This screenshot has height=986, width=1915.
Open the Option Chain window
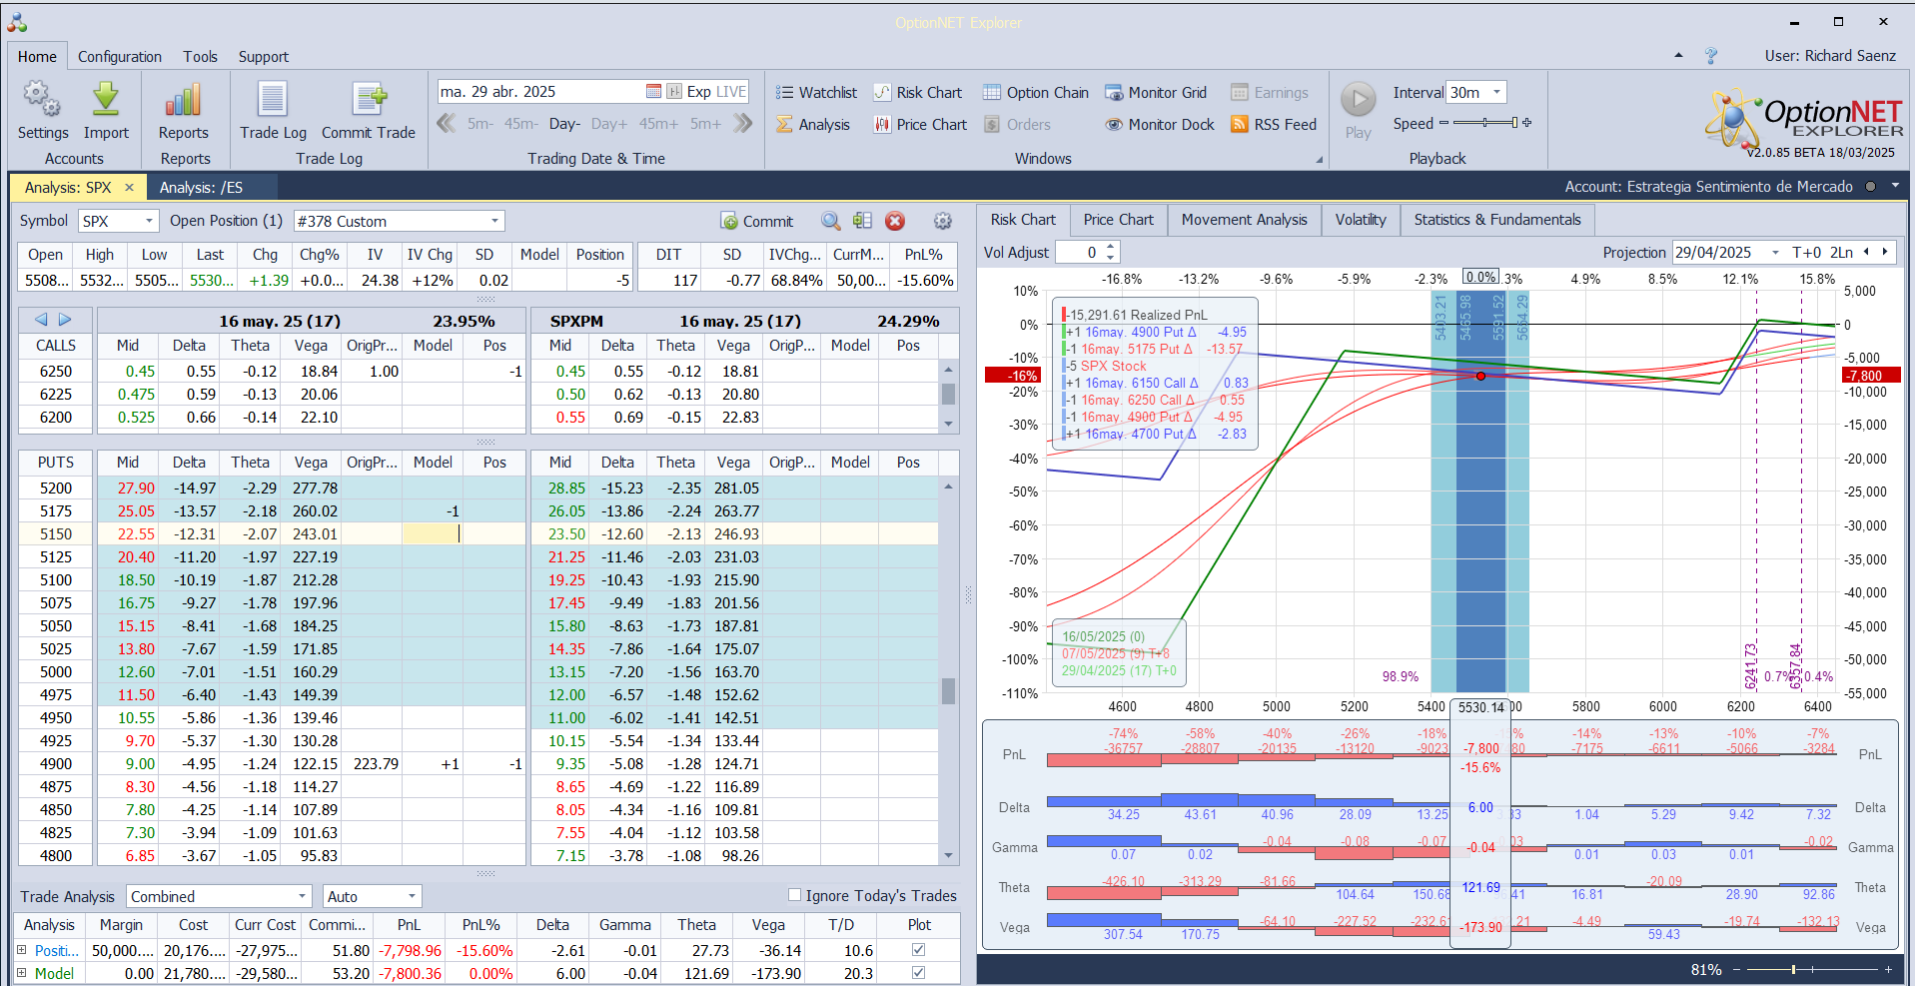[x=1036, y=93]
